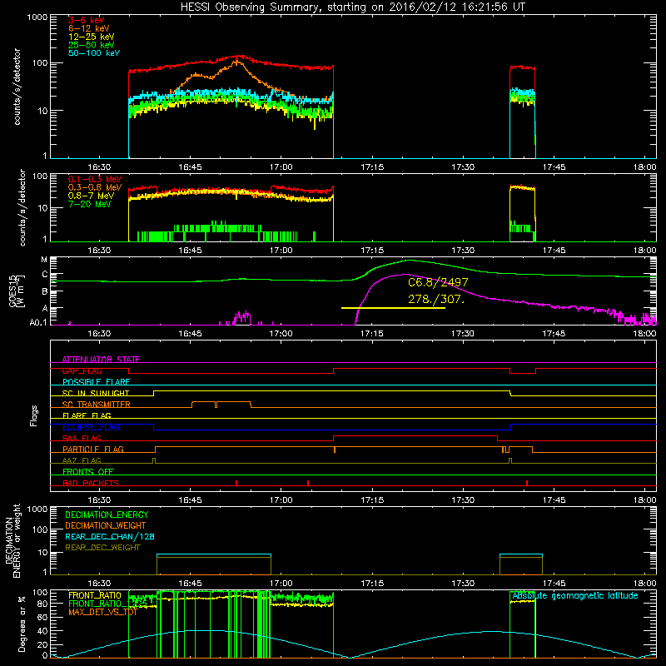Click the PARTICLE_FLAG label
666x666 pixels.
point(93,449)
